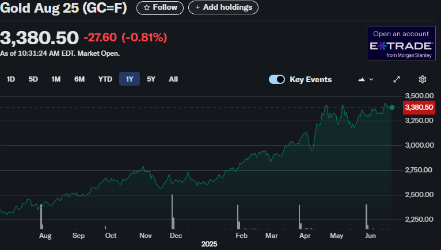441x250 pixels.
Task: Click the -27.60 price change value
Action: point(100,37)
